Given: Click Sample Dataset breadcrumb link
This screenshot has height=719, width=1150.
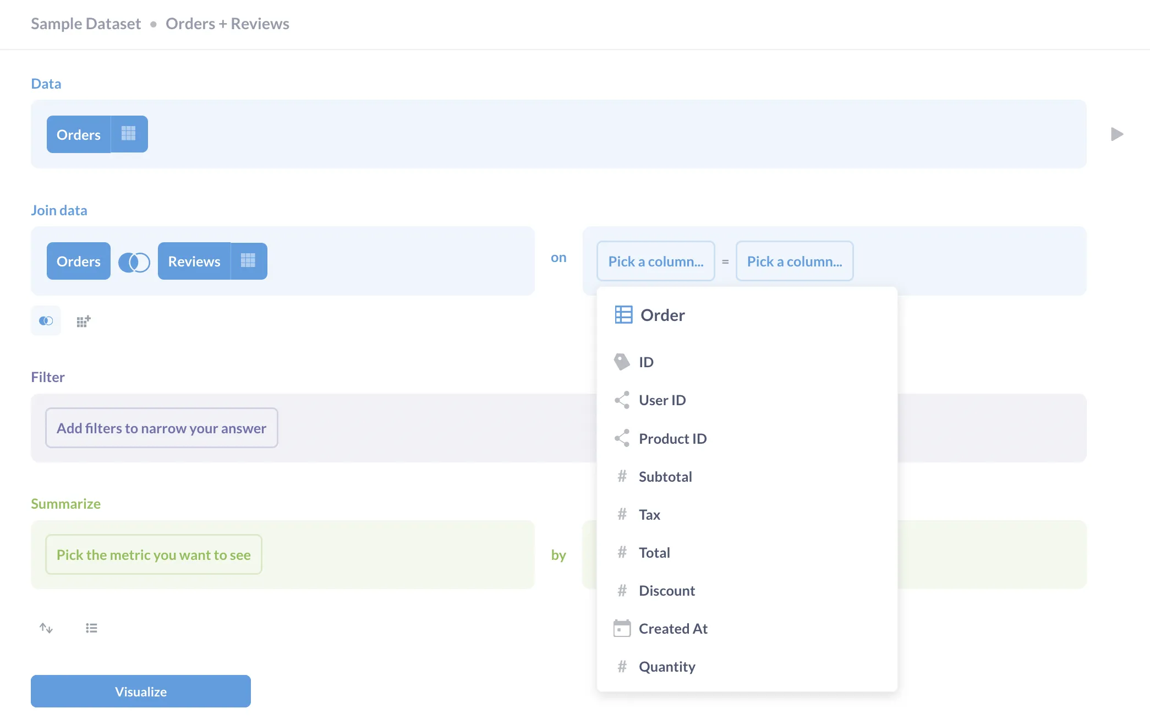Looking at the screenshot, I should 86,24.
